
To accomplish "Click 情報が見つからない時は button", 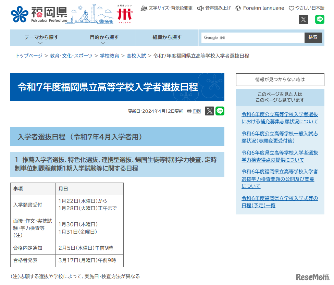I will [280, 79].
